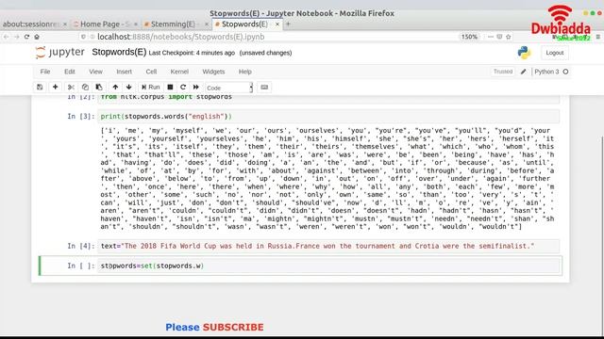The width and height of the screenshot is (604, 339).
Task: Click cell In [4] text assignment
Action: point(328,246)
